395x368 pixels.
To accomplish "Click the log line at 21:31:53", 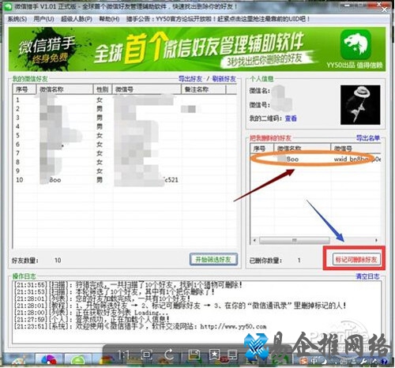I will pyautogui.click(x=114, y=291).
